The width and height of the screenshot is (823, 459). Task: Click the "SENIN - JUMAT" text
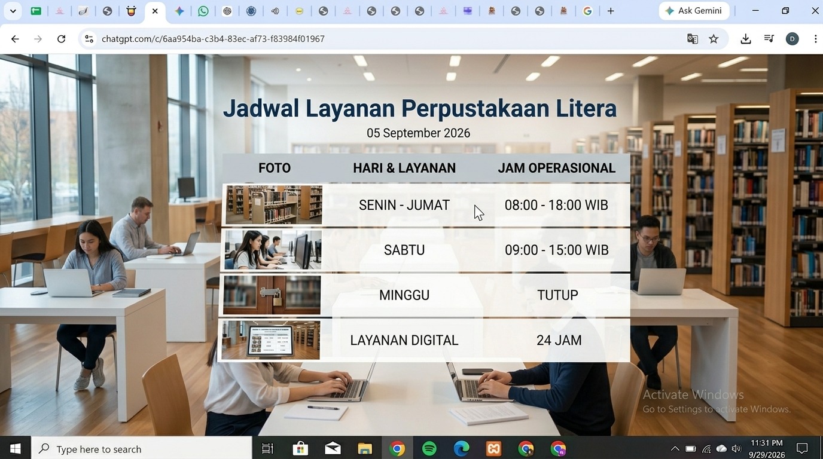pyautogui.click(x=404, y=205)
